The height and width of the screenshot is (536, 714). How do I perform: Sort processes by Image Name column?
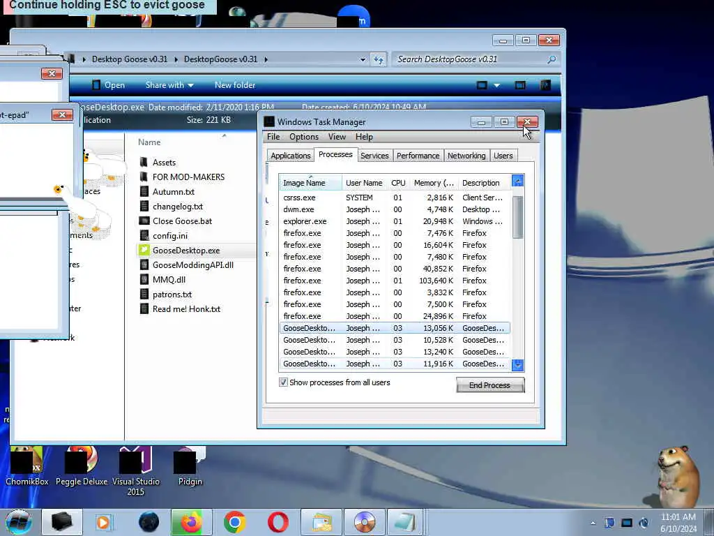[x=310, y=183]
